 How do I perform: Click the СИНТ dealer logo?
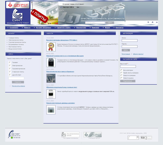coord(17,15)
